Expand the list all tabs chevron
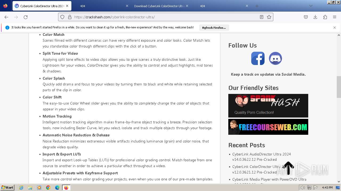341x191 pixels. click(311, 6)
